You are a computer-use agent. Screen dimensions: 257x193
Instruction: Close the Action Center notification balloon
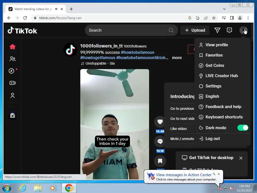(219, 174)
